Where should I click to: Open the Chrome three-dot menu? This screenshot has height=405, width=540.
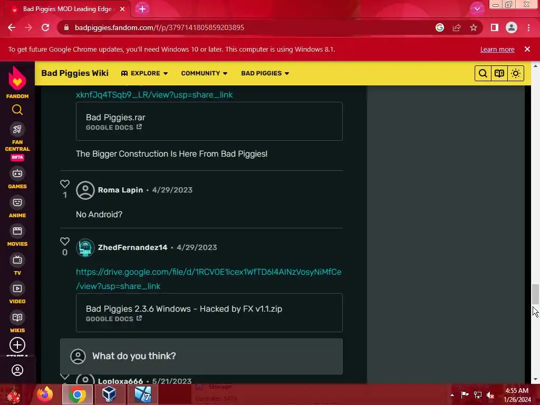pyautogui.click(x=528, y=27)
